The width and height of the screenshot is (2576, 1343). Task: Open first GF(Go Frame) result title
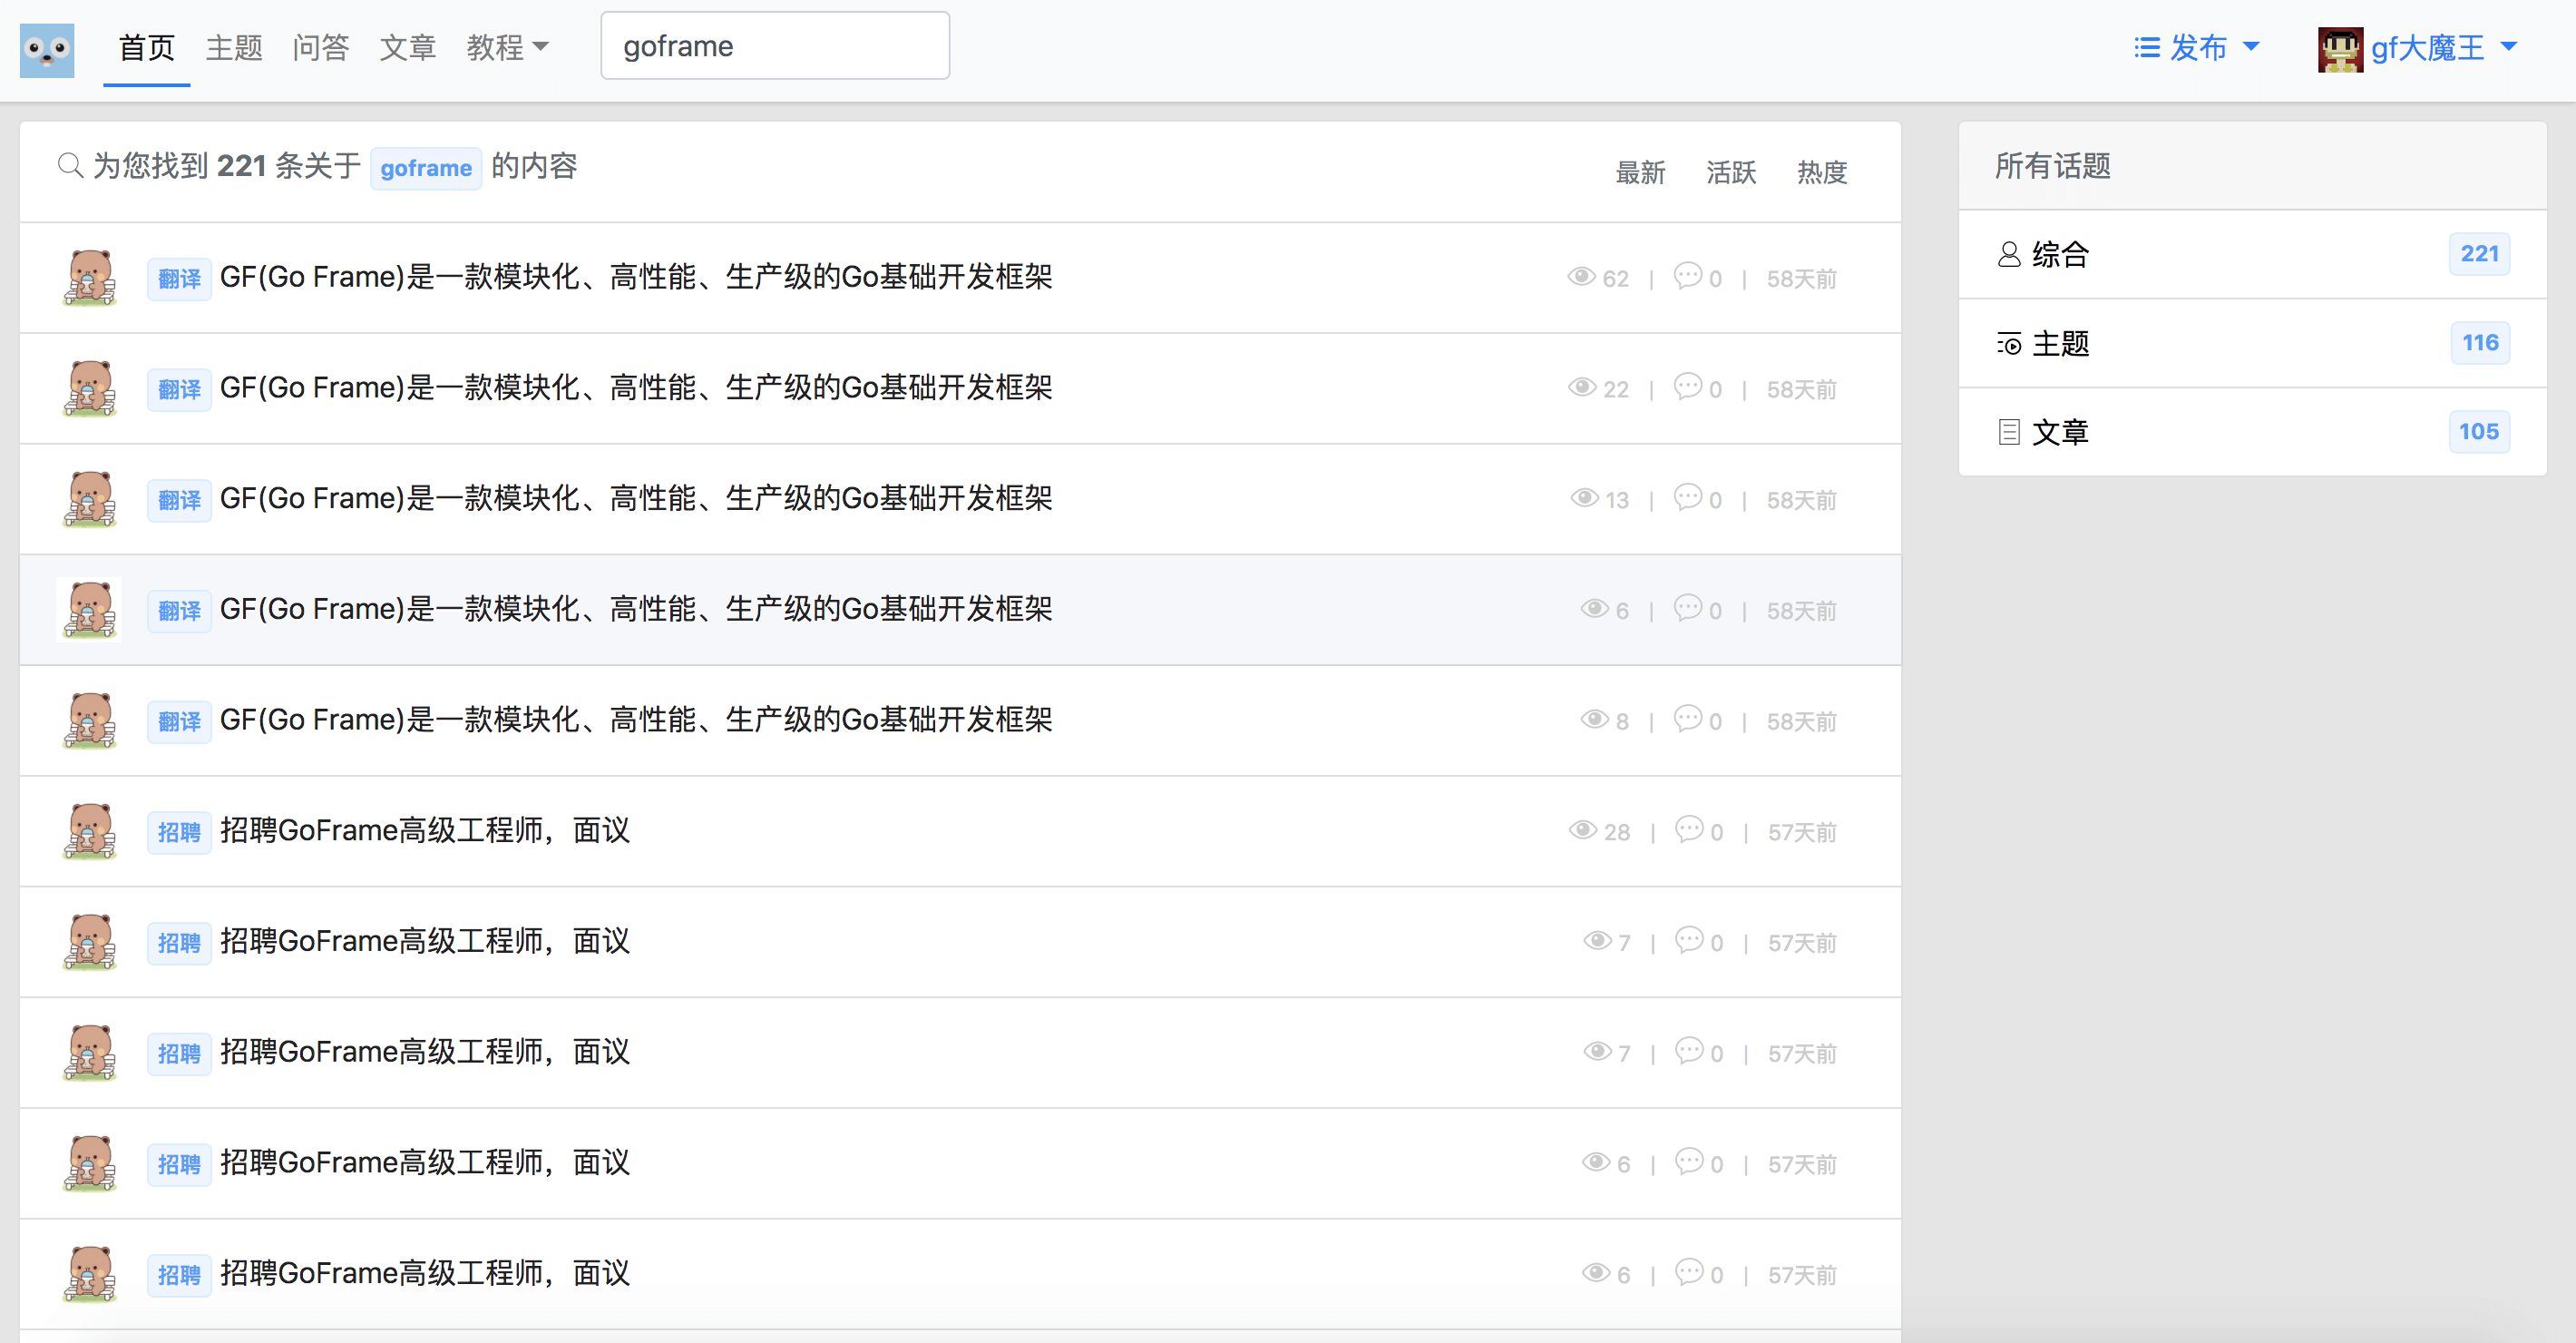pyautogui.click(x=635, y=277)
